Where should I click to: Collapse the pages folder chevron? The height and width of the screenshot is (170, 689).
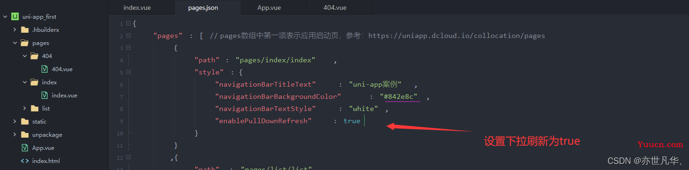pos(15,43)
